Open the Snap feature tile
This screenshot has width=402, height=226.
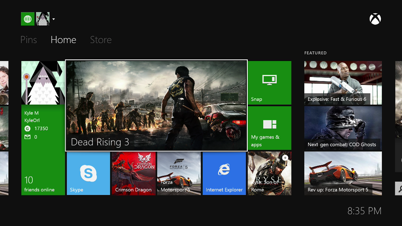click(x=269, y=82)
